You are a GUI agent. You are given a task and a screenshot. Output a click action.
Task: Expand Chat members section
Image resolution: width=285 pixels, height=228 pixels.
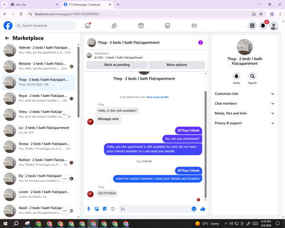click(x=245, y=104)
